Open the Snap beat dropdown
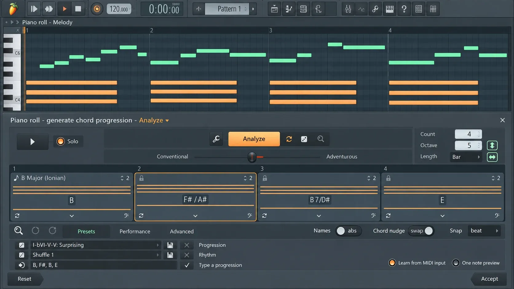 484,231
